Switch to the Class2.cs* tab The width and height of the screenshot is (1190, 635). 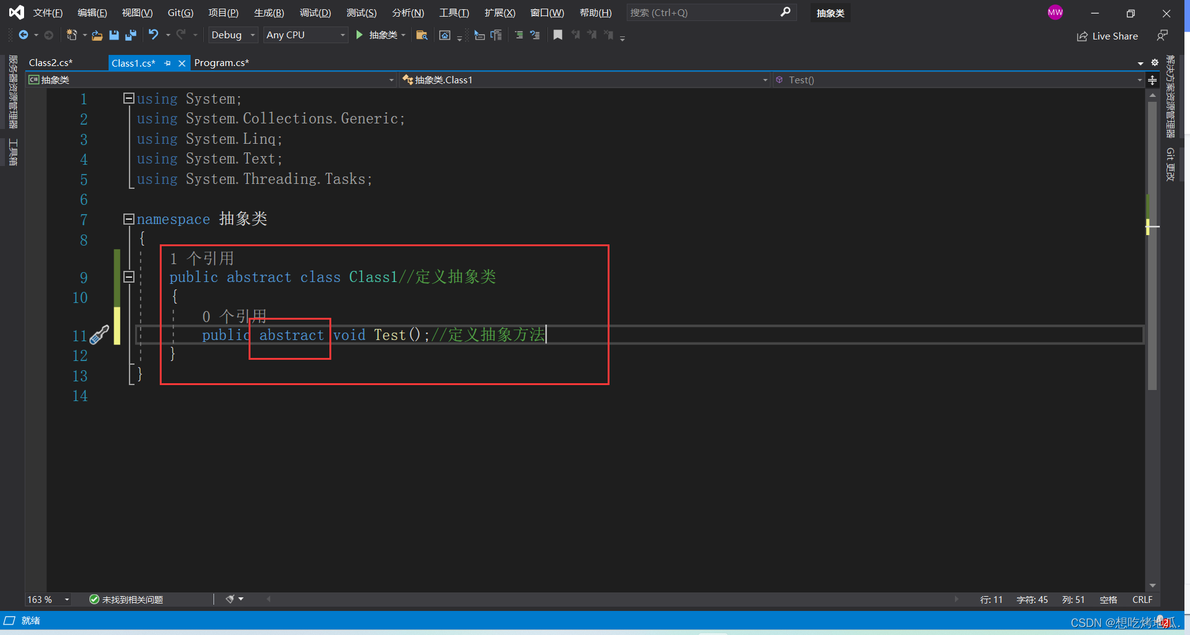(x=51, y=63)
